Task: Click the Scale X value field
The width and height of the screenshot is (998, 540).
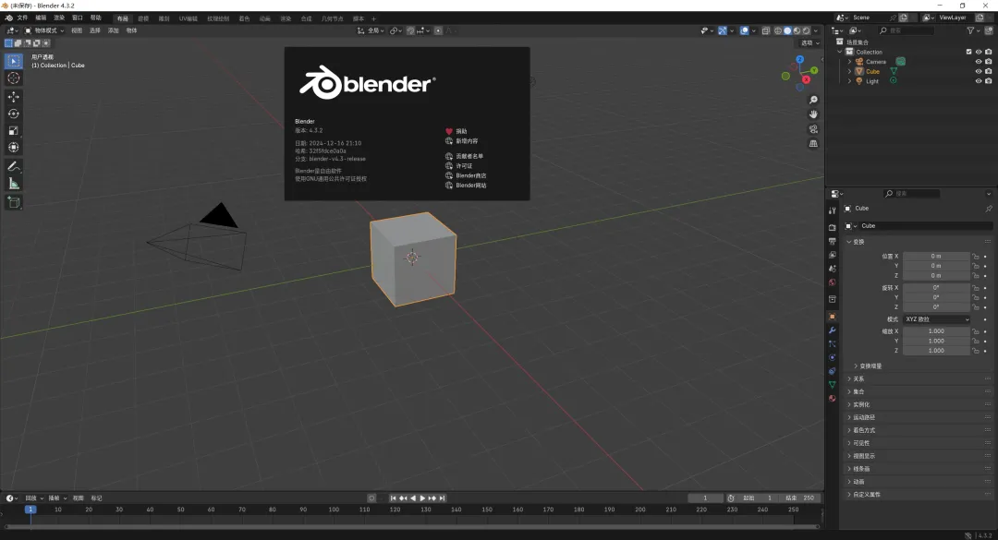Action: tap(936, 331)
